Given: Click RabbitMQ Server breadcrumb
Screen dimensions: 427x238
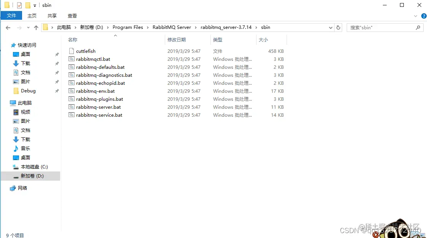Looking at the screenshot, I should tap(172, 27).
